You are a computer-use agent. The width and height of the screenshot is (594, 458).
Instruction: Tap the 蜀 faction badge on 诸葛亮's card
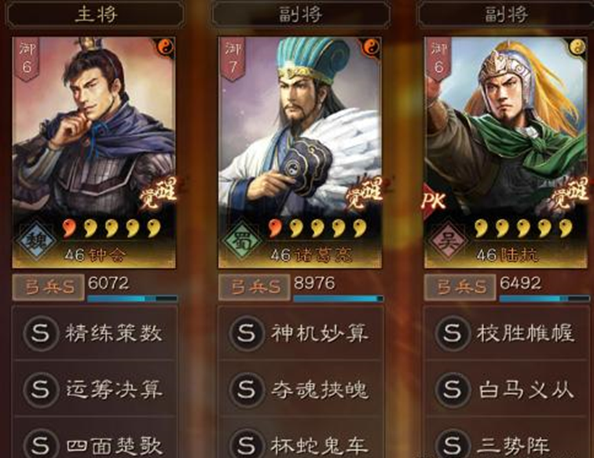click(242, 241)
